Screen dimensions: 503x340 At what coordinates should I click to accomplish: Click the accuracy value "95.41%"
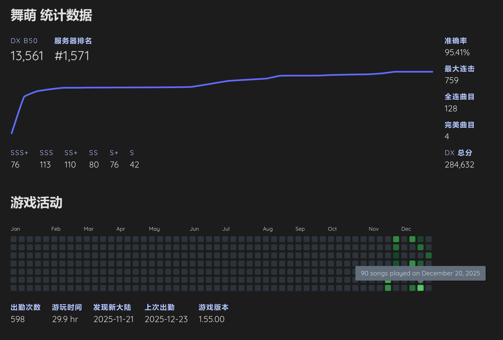tap(457, 52)
